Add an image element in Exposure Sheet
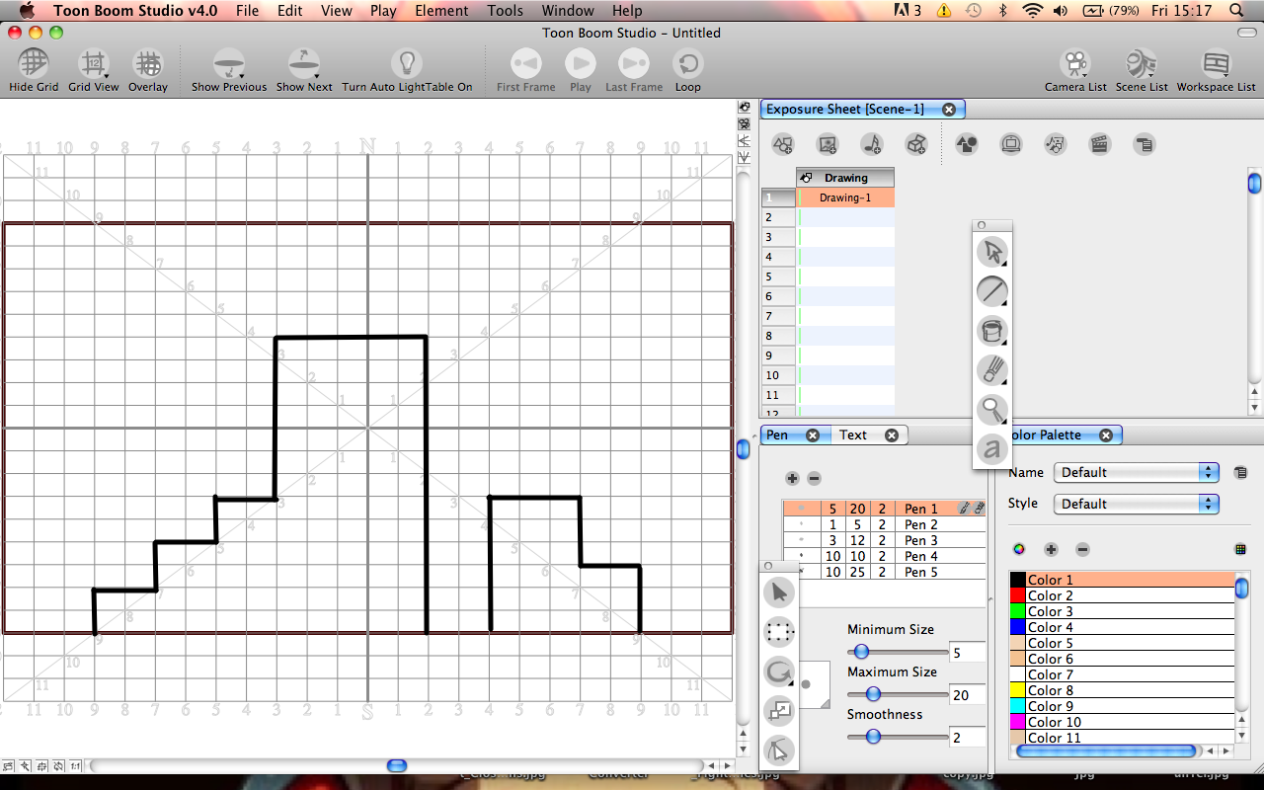 (828, 144)
